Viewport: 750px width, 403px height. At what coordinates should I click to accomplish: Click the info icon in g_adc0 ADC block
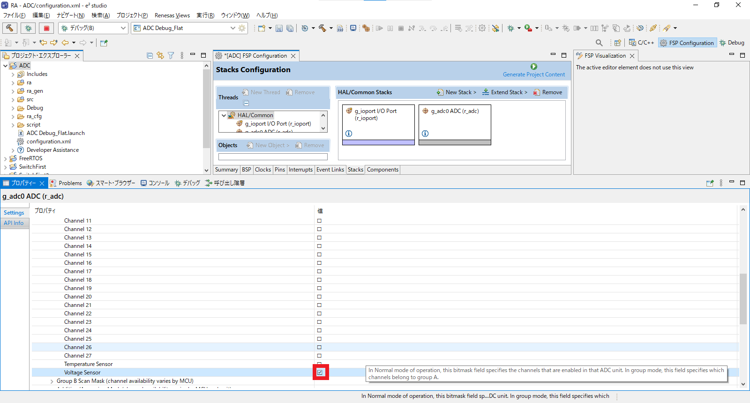pos(425,134)
